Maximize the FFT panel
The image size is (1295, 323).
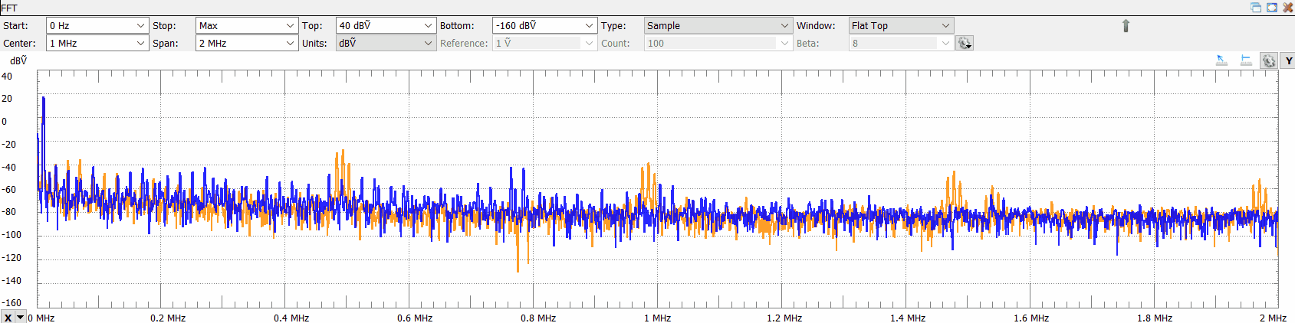coord(1272,8)
